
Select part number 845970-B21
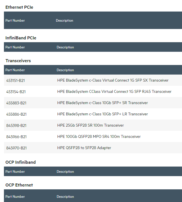tap(17, 148)
